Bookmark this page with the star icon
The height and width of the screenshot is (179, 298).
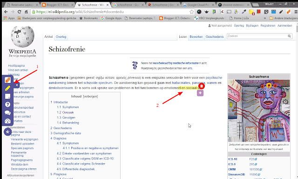point(191,12)
